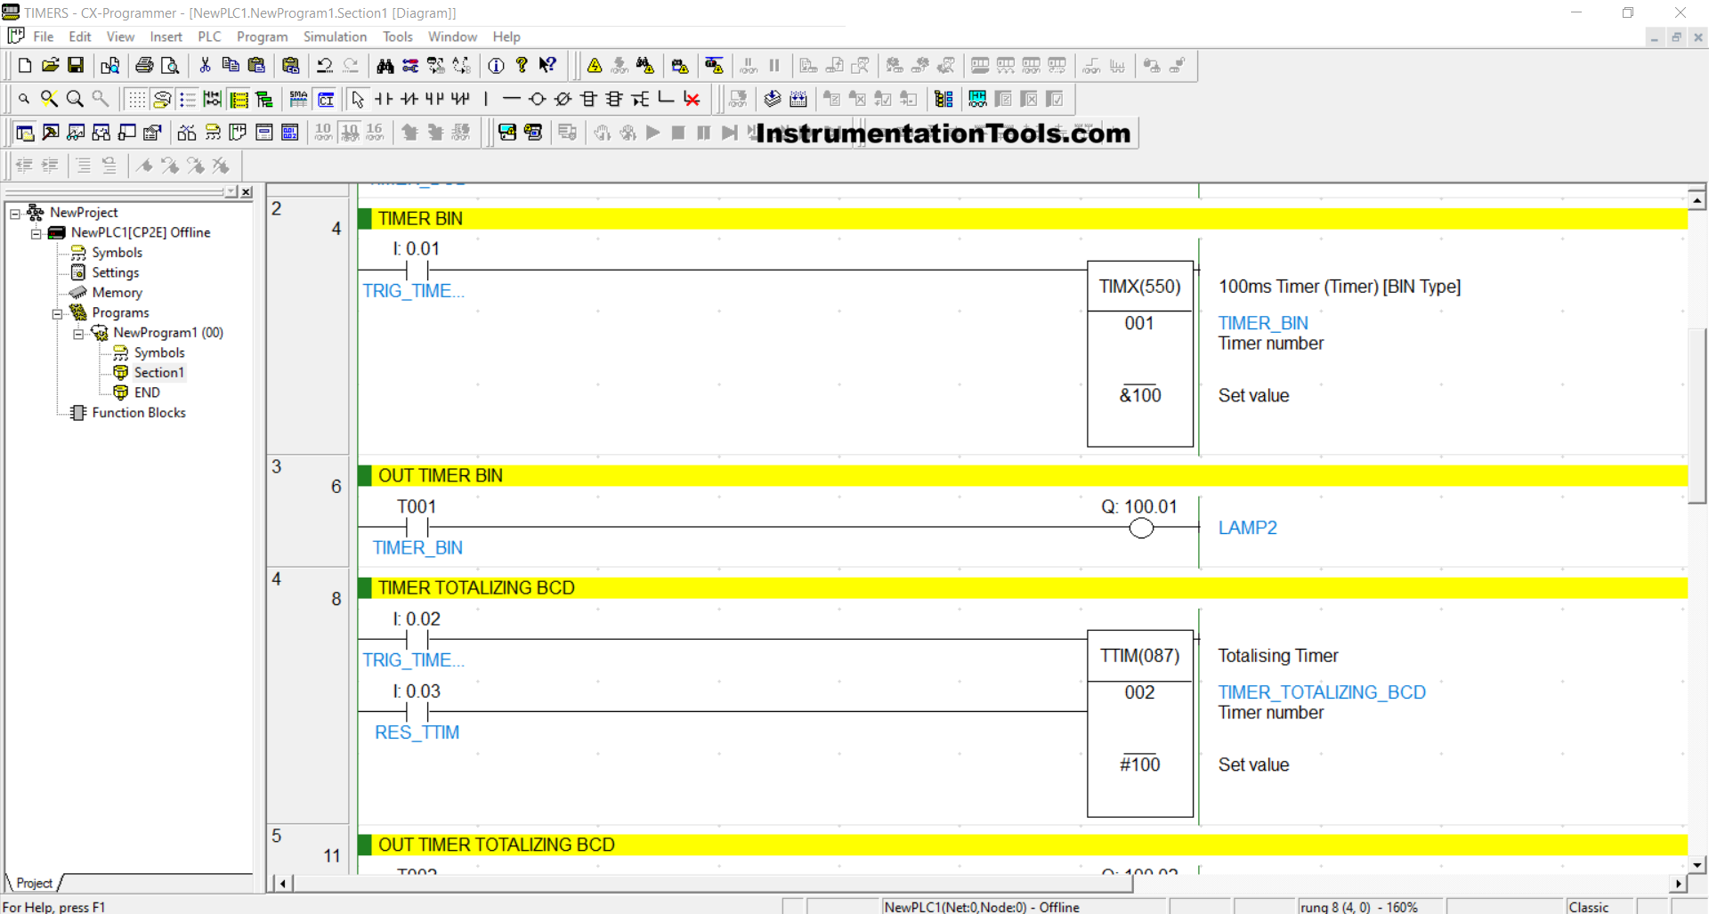The width and height of the screenshot is (1709, 914).
Task: Click the red X delete-line icon
Action: (x=692, y=99)
